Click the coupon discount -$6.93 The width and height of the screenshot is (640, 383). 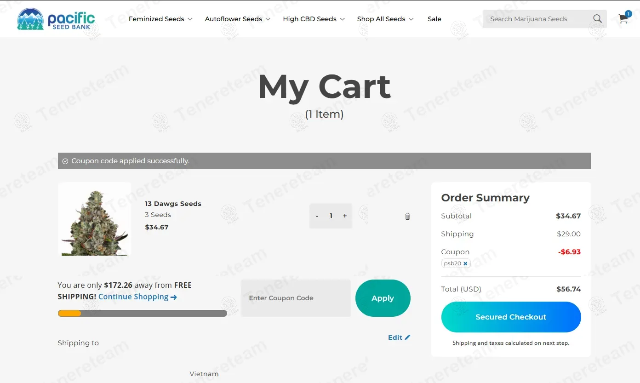(x=570, y=252)
